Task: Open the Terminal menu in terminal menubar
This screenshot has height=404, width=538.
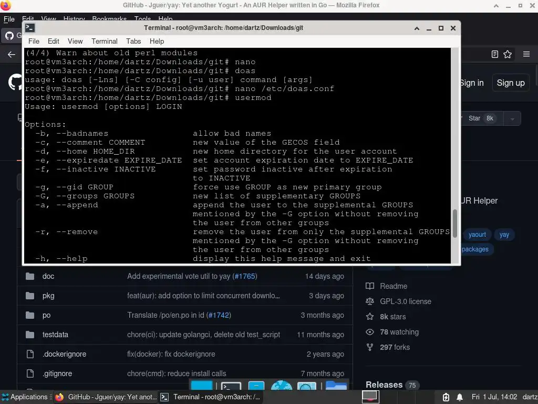Action: click(x=105, y=41)
